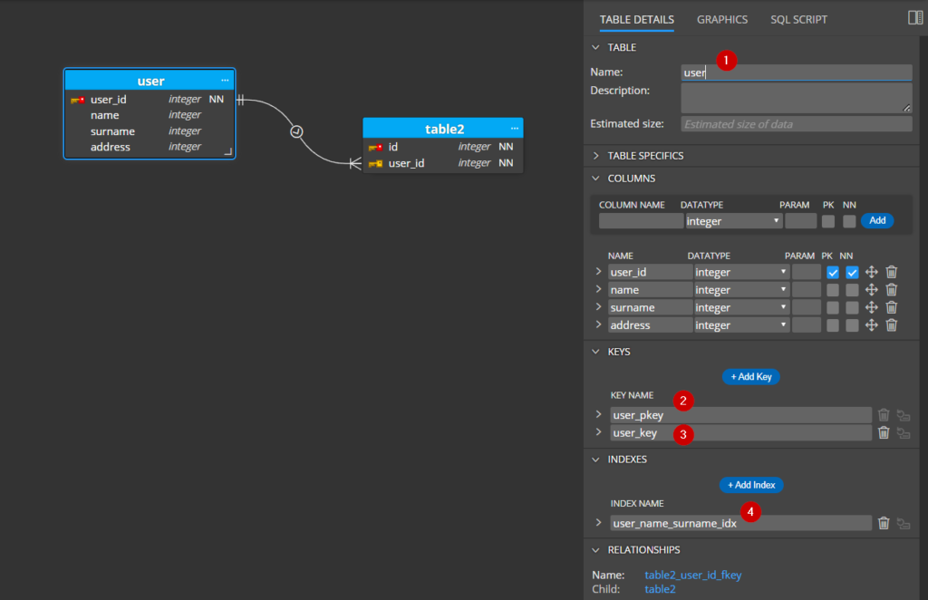Click the Description text area

[796, 98]
